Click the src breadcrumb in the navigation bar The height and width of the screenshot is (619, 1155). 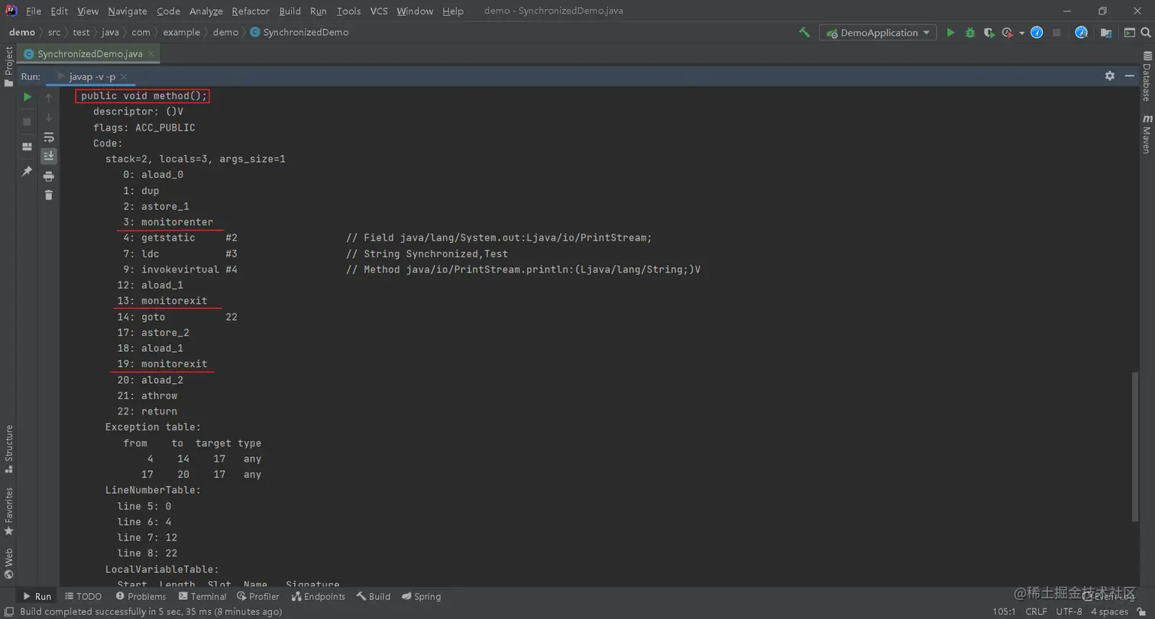(x=53, y=33)
